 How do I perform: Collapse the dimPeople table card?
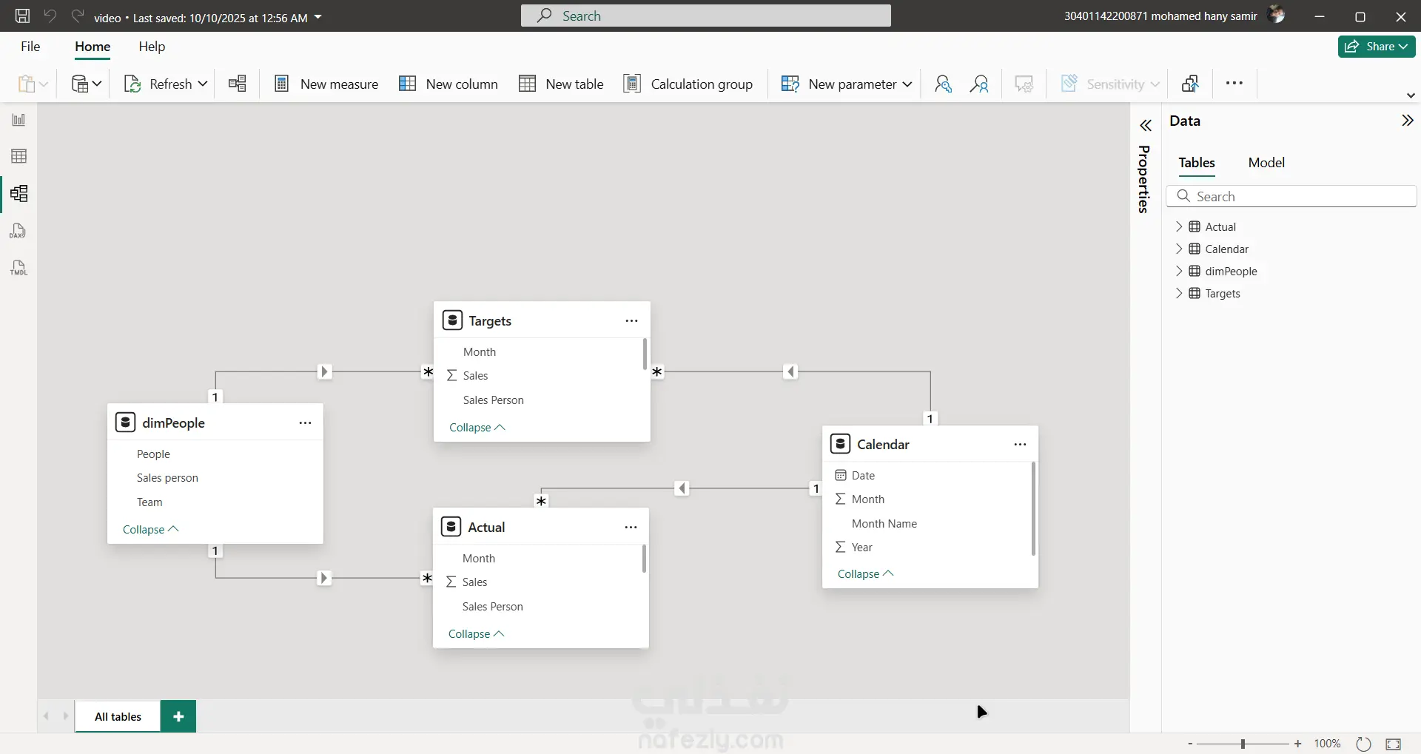click(x=150, y=530)
